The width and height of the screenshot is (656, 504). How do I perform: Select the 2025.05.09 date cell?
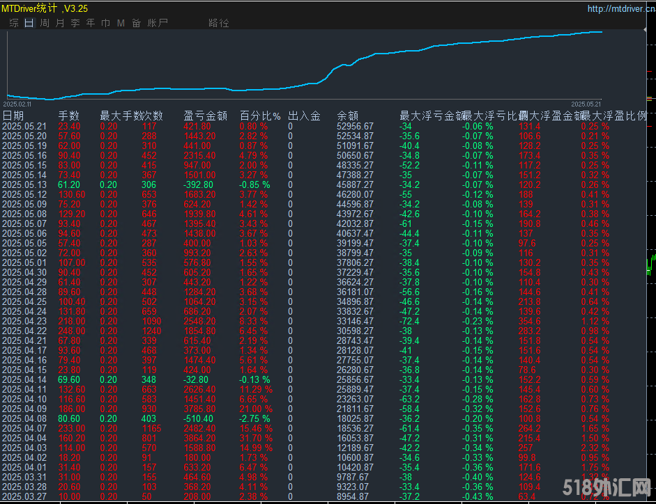24,205
